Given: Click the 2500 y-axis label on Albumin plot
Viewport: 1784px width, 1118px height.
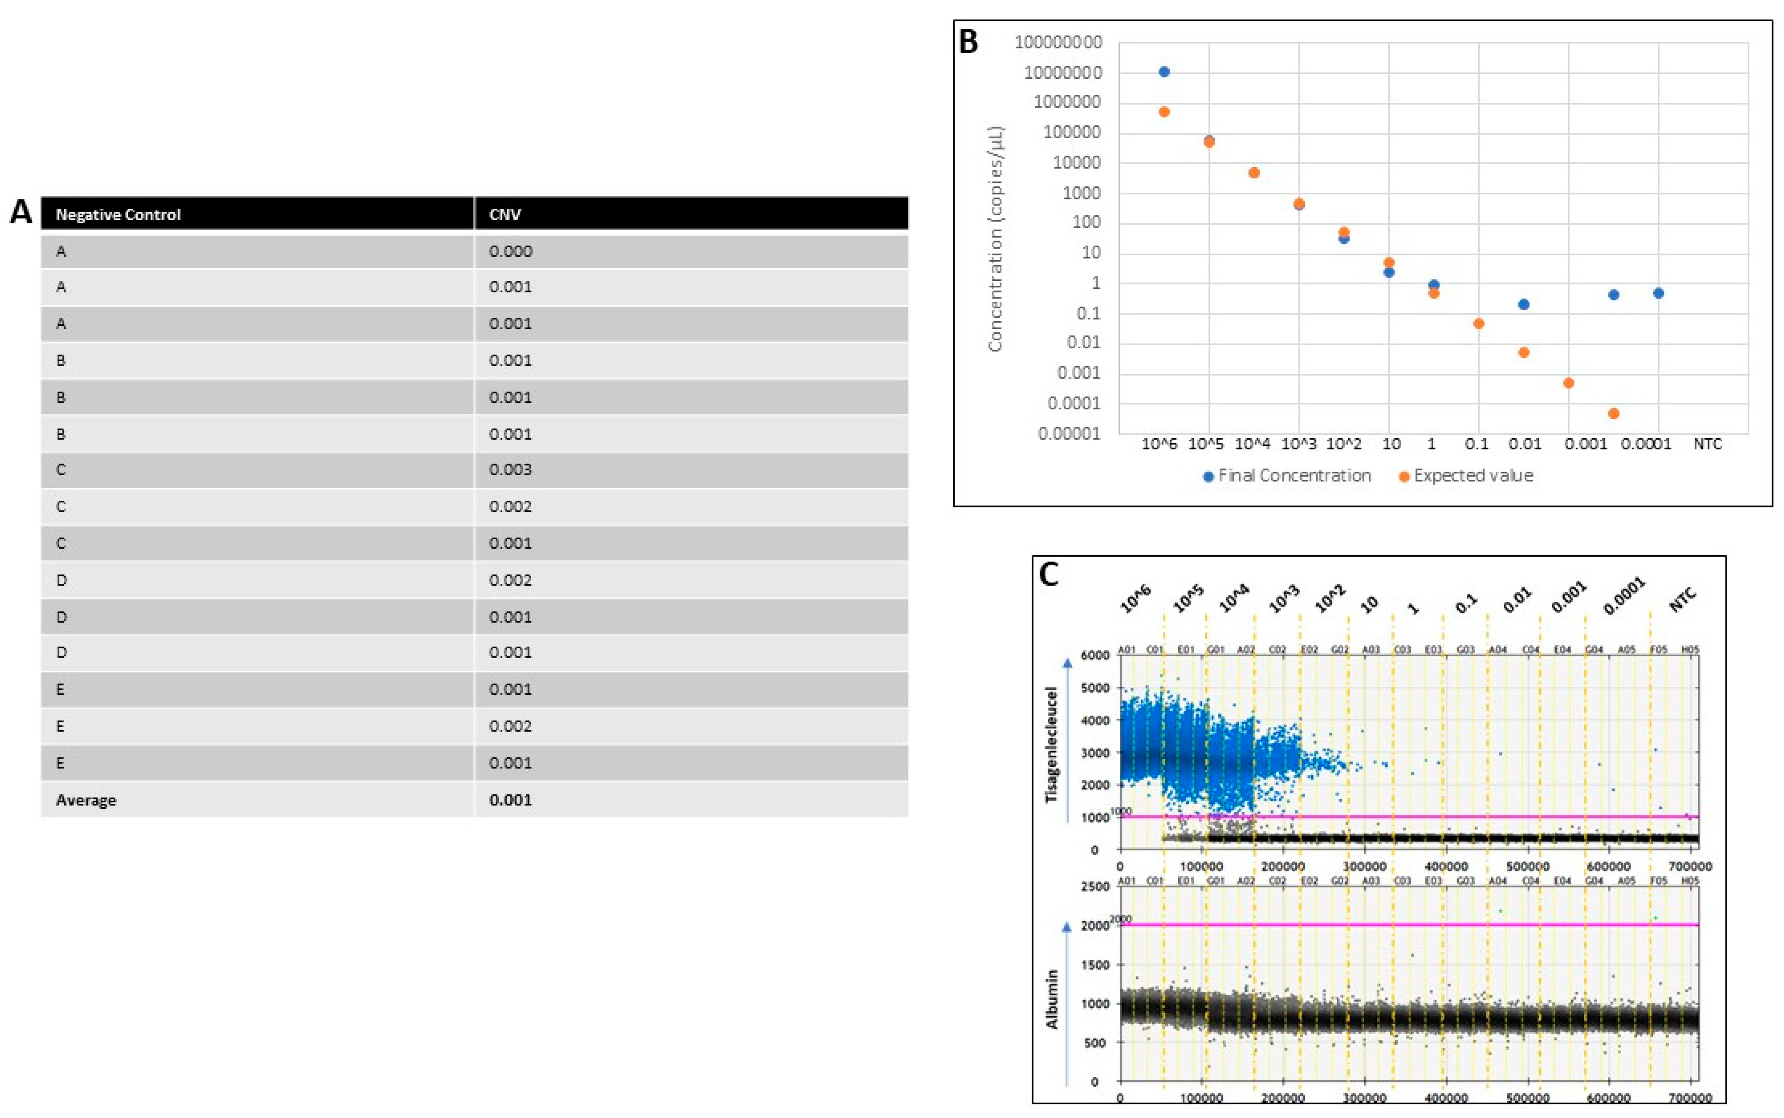Looking at the screenshot, I should (x=1095, y=886).
